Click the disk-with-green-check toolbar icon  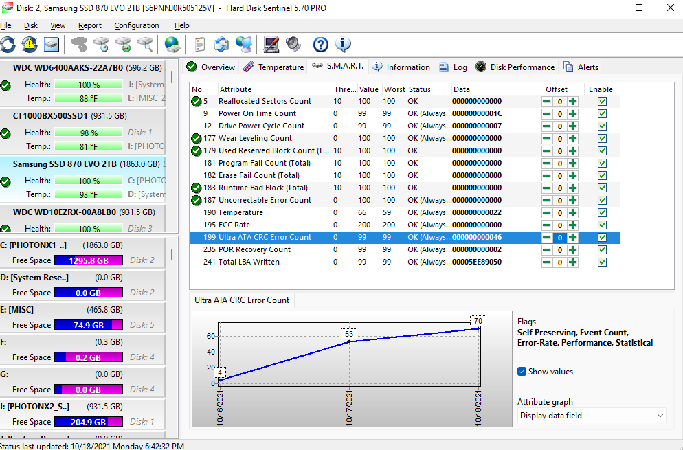123,45
